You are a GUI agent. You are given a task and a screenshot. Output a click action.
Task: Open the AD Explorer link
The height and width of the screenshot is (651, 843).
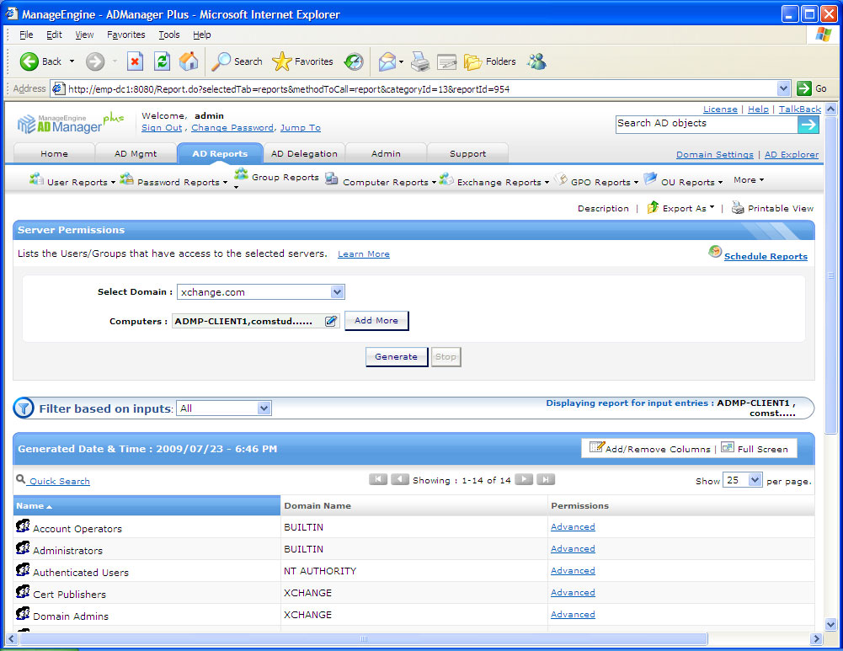pyautogui.click(x=792, y=154)
